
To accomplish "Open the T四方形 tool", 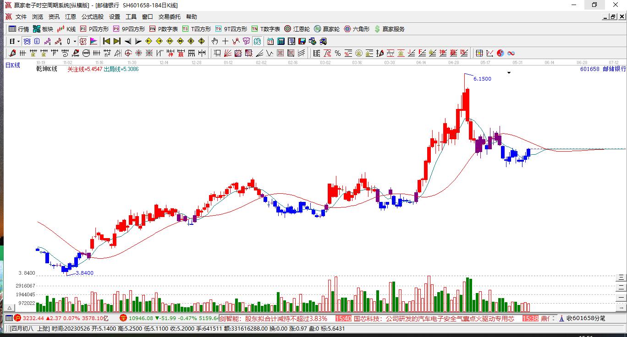I will [197, 29].
